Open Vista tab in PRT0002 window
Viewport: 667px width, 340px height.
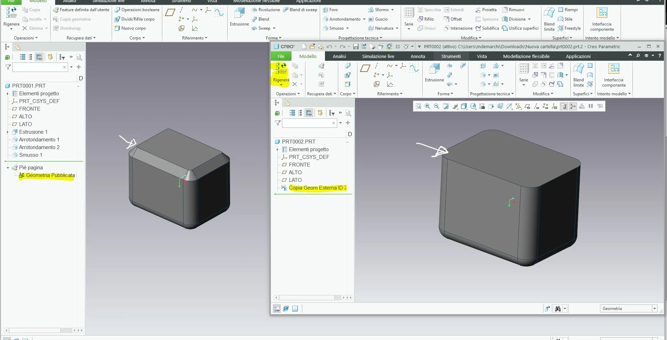482,56
